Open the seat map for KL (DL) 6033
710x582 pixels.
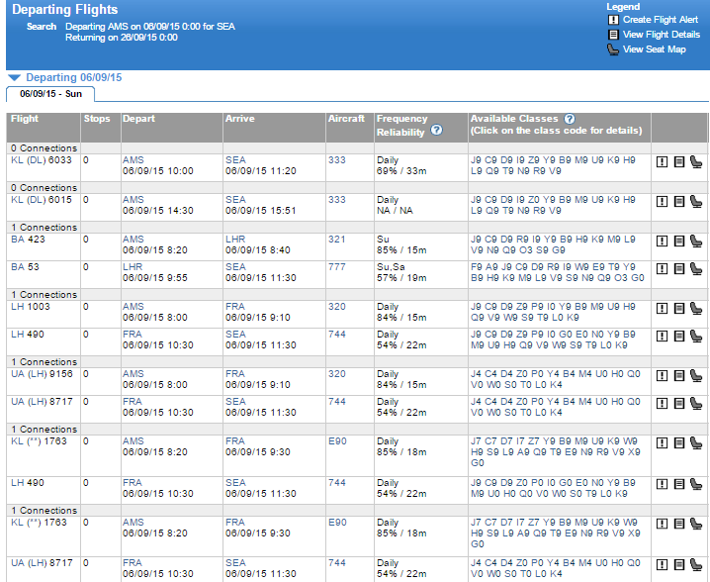[x=695, y=162]
